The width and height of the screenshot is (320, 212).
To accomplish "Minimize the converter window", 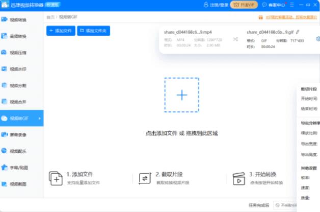I will [x=301, y=5].
